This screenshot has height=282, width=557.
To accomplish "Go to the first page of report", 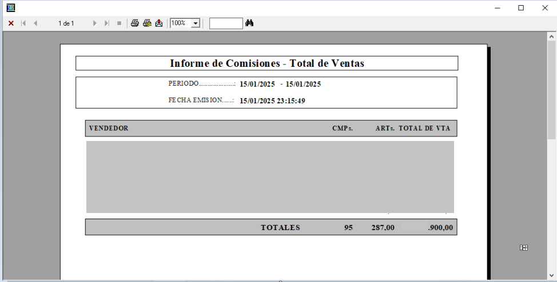I will [23, 23].
